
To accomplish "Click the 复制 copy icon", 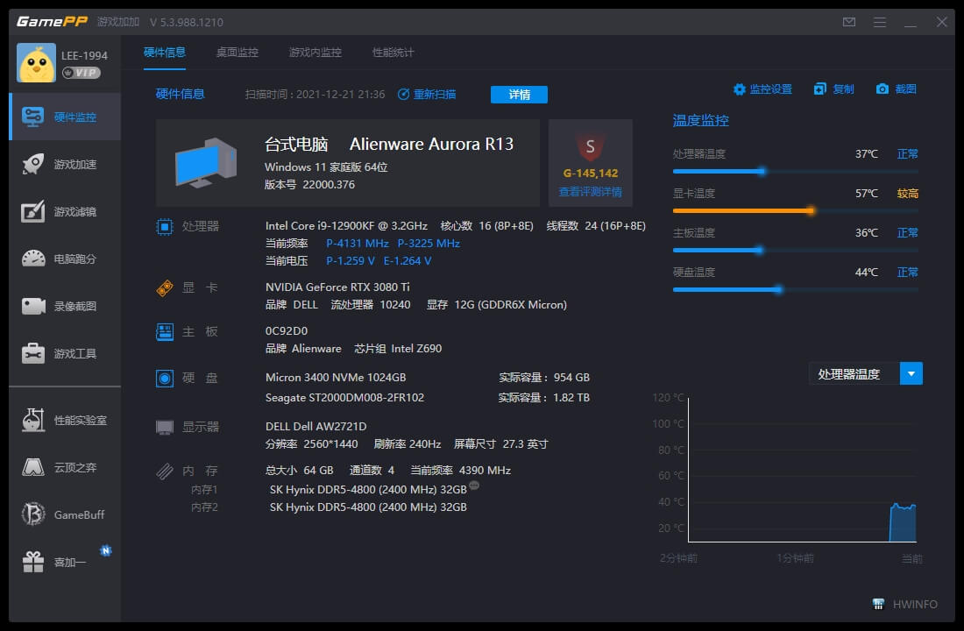I will (820, 89).
